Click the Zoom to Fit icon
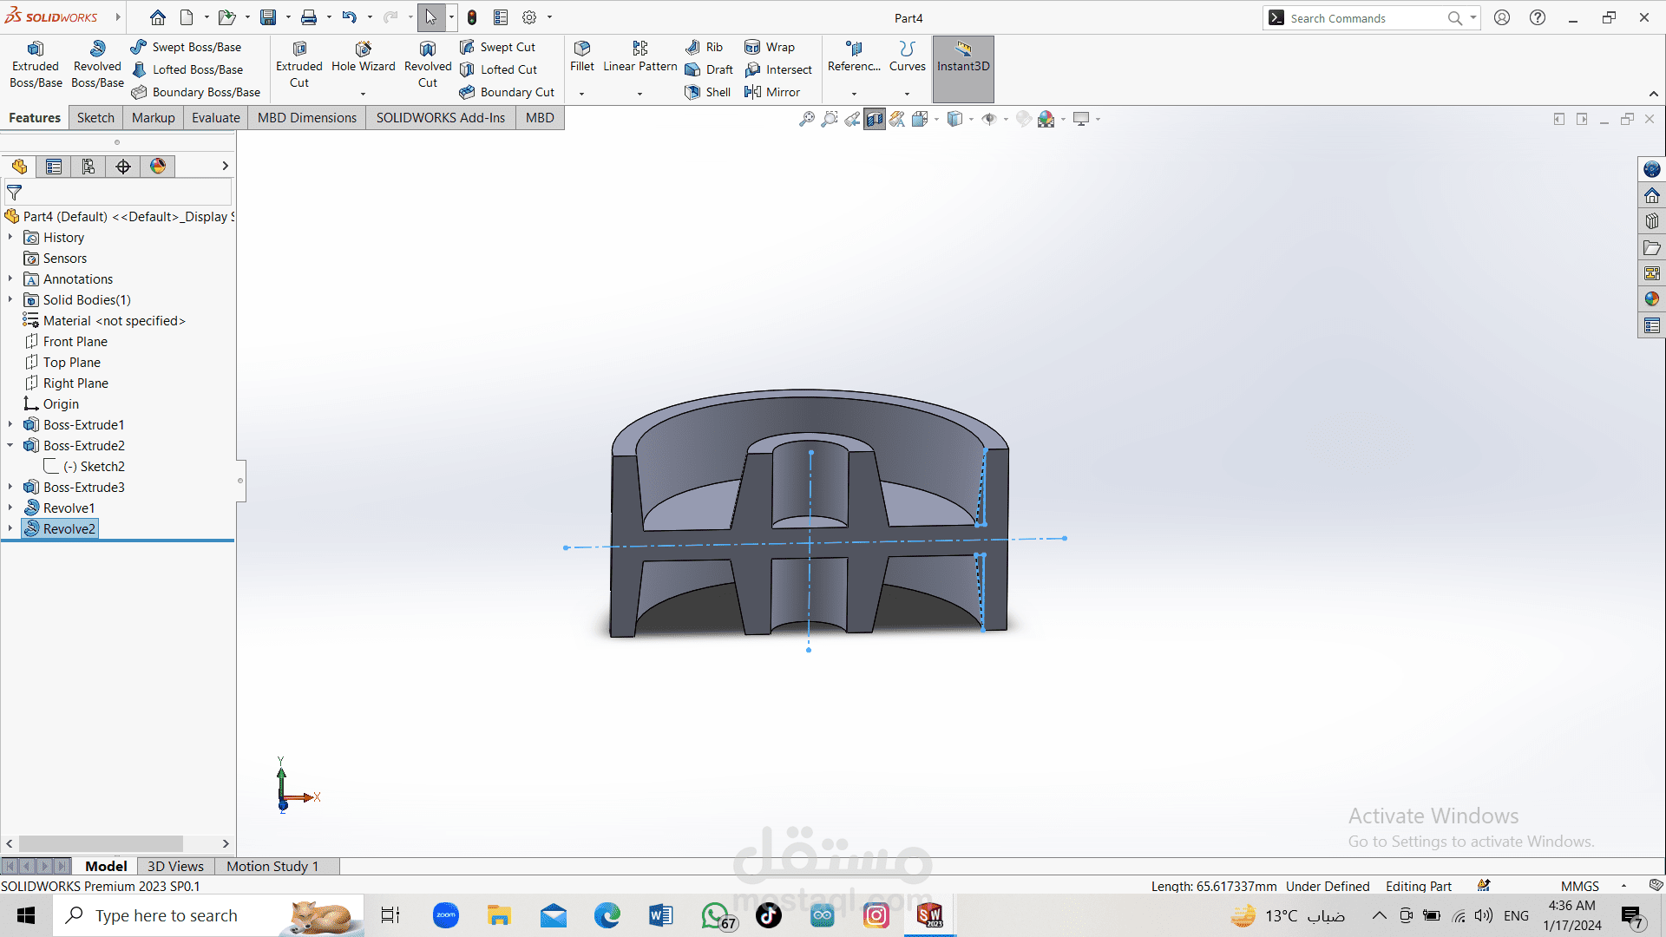 coord(807,119)
